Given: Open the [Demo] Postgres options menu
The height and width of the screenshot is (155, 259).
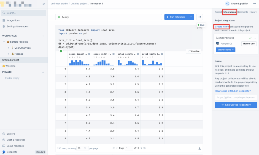Looking at the screenshot, I should point(255,38).
